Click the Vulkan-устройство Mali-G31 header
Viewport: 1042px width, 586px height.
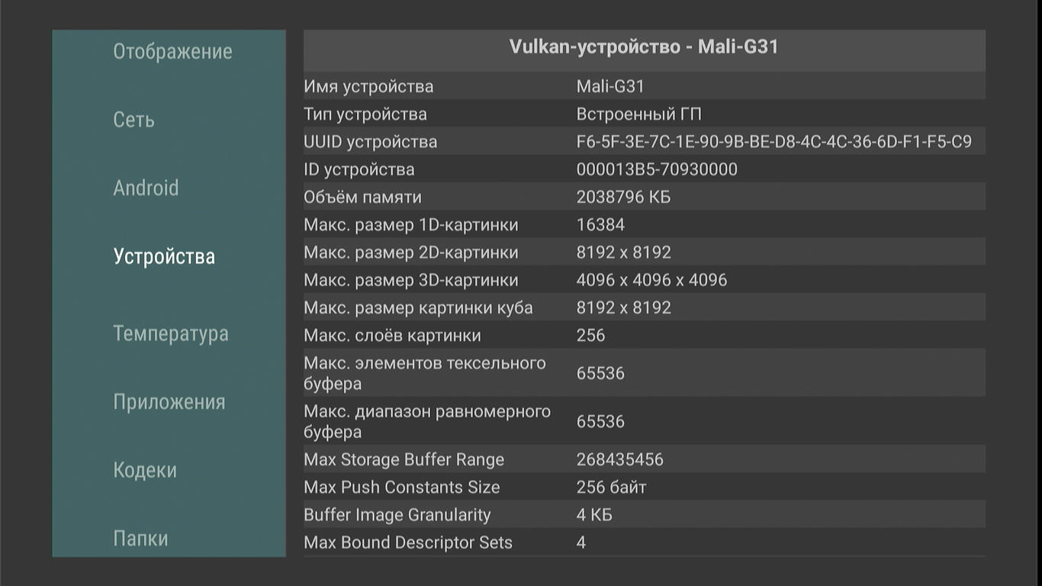[644, 47]
